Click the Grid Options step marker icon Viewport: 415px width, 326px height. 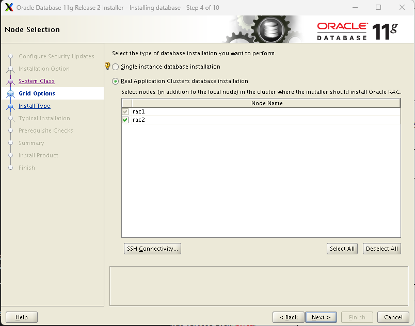point(11,93)
